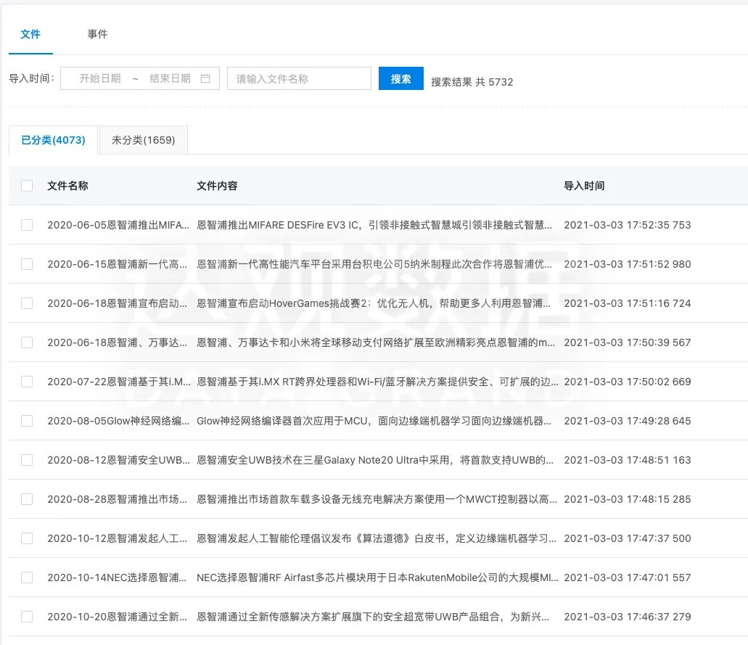Check the box for the last 2020-10-20 UWB row
This screenshot has width=748, height=645.
27,617
